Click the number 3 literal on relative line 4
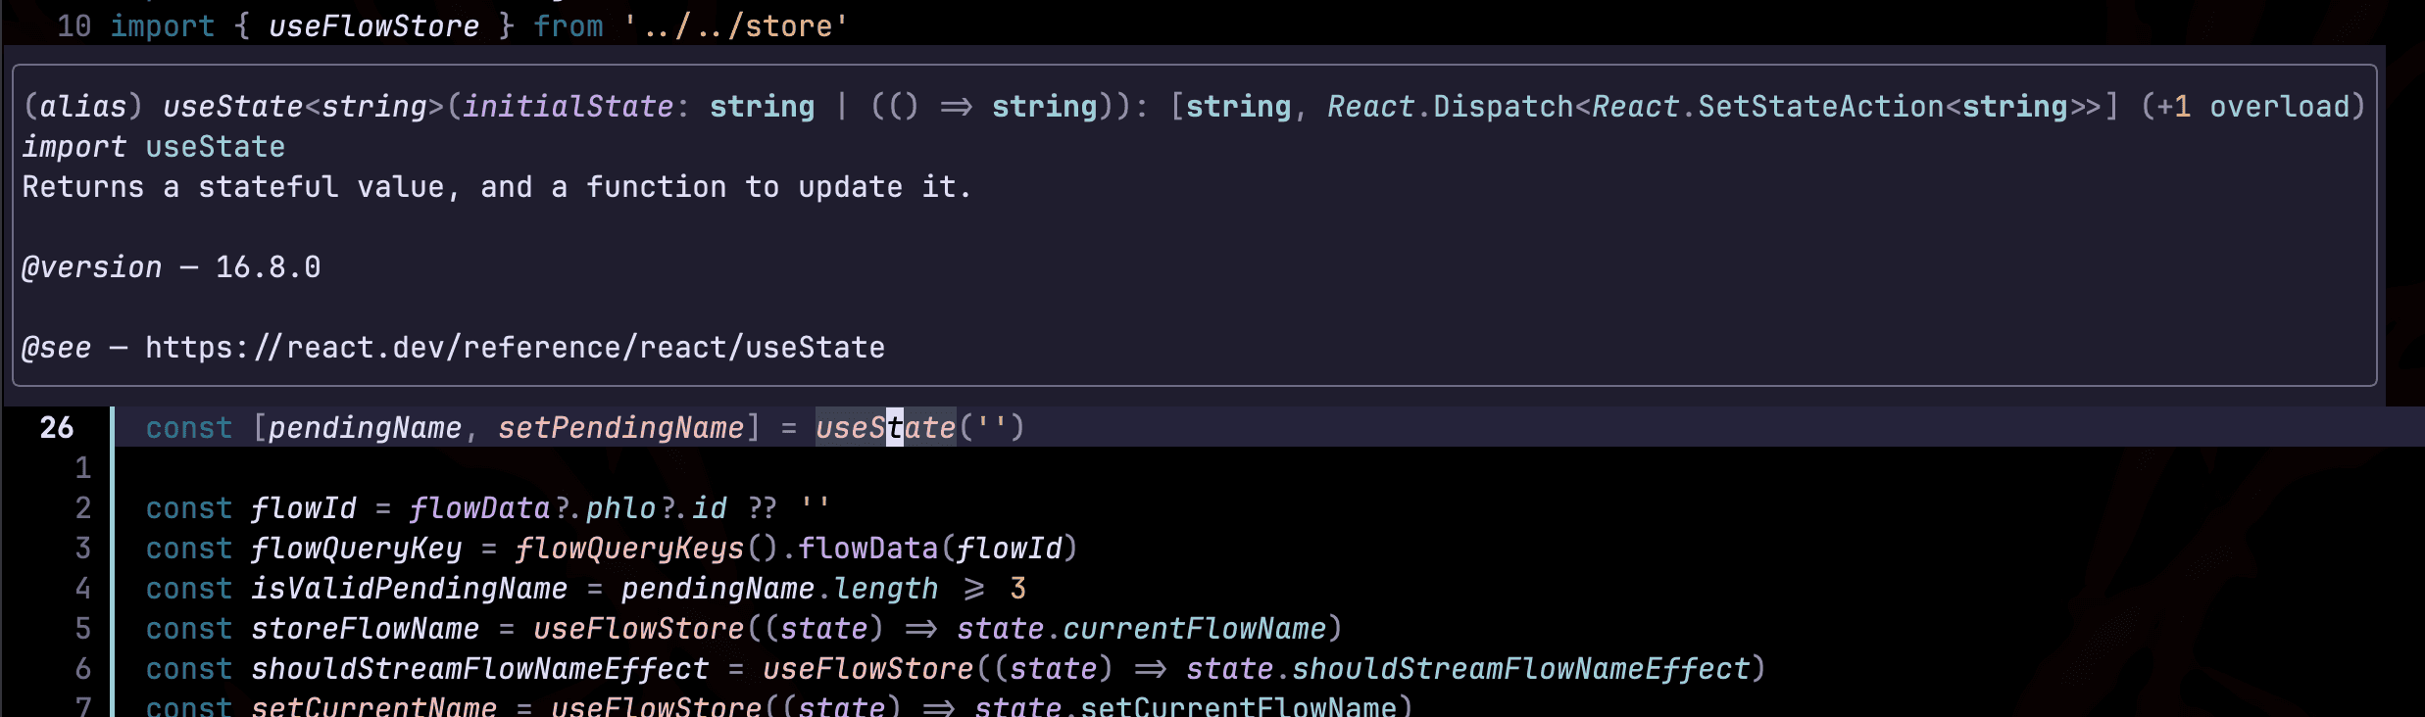Screen dimensions: 2425x717 point(1017,588)
